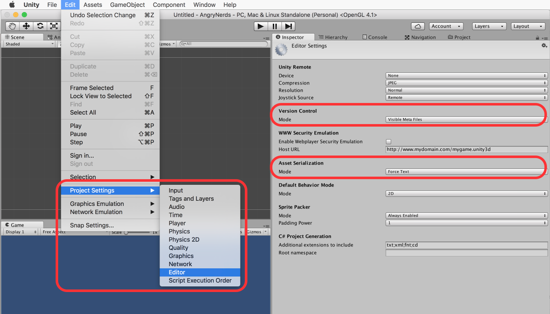Click the Play button
550x314 pixels.
pyautogui.click(x=260, y=27)
